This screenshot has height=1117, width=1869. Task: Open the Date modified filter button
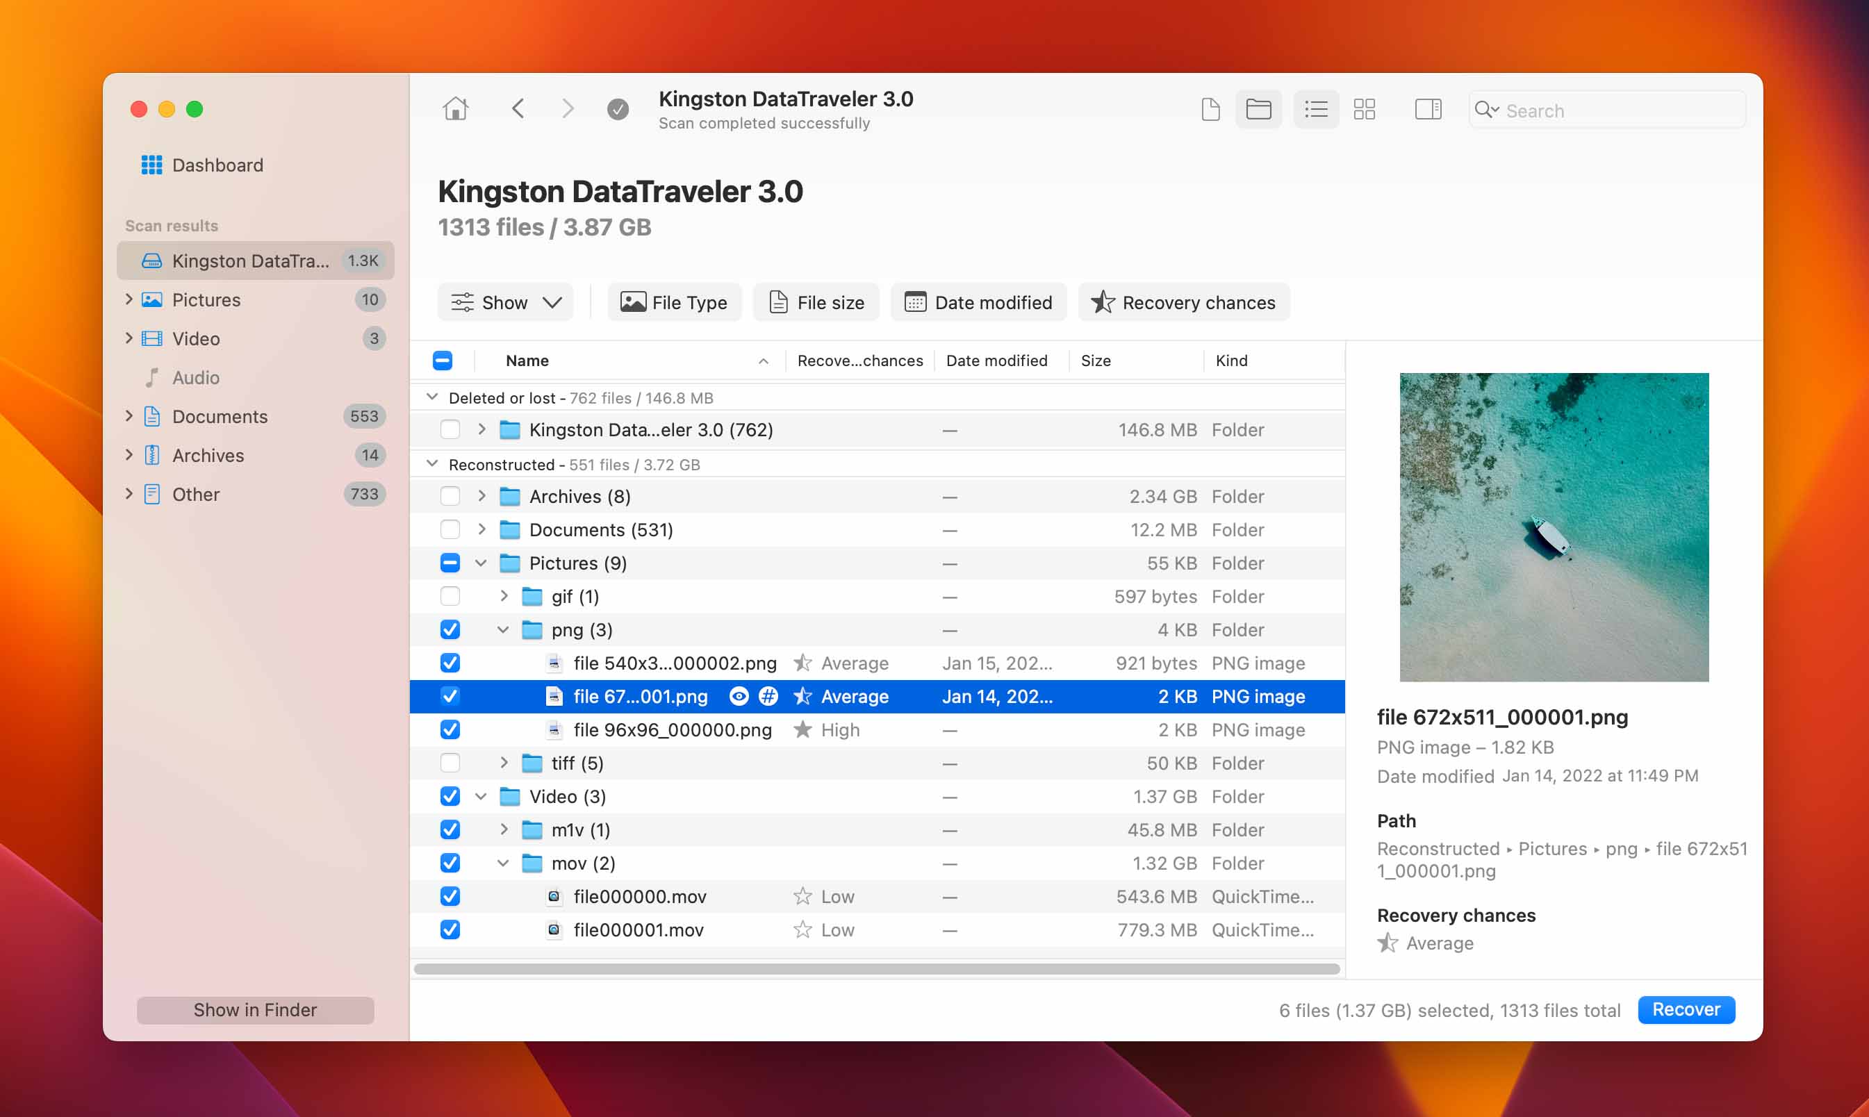[x=978, y=303]
